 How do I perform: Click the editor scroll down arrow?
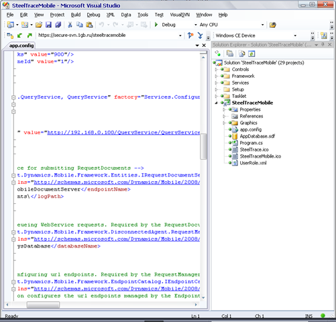click(203, 298)
